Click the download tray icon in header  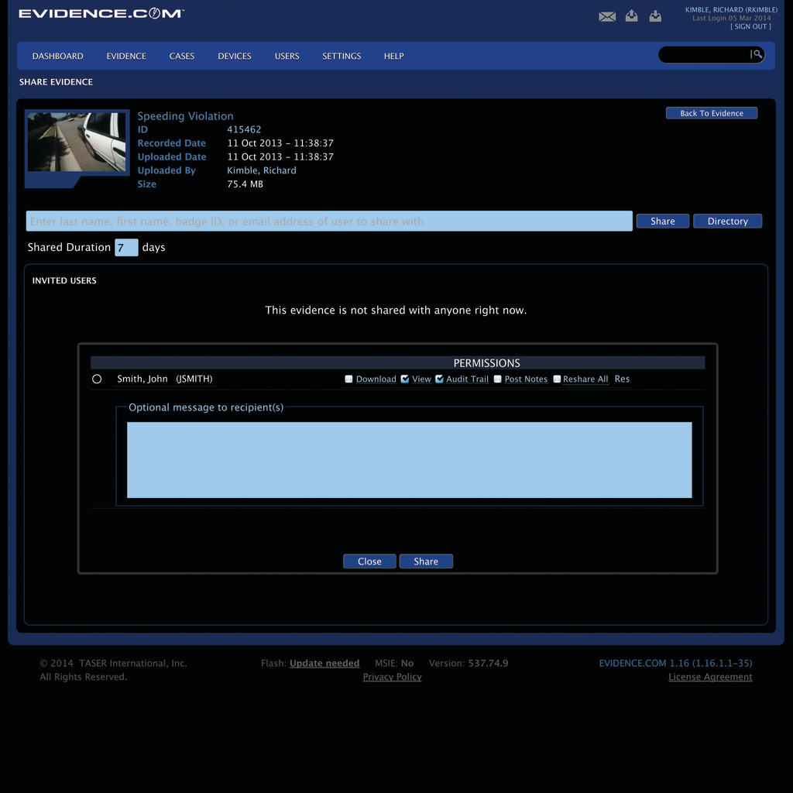click(655, 15)
